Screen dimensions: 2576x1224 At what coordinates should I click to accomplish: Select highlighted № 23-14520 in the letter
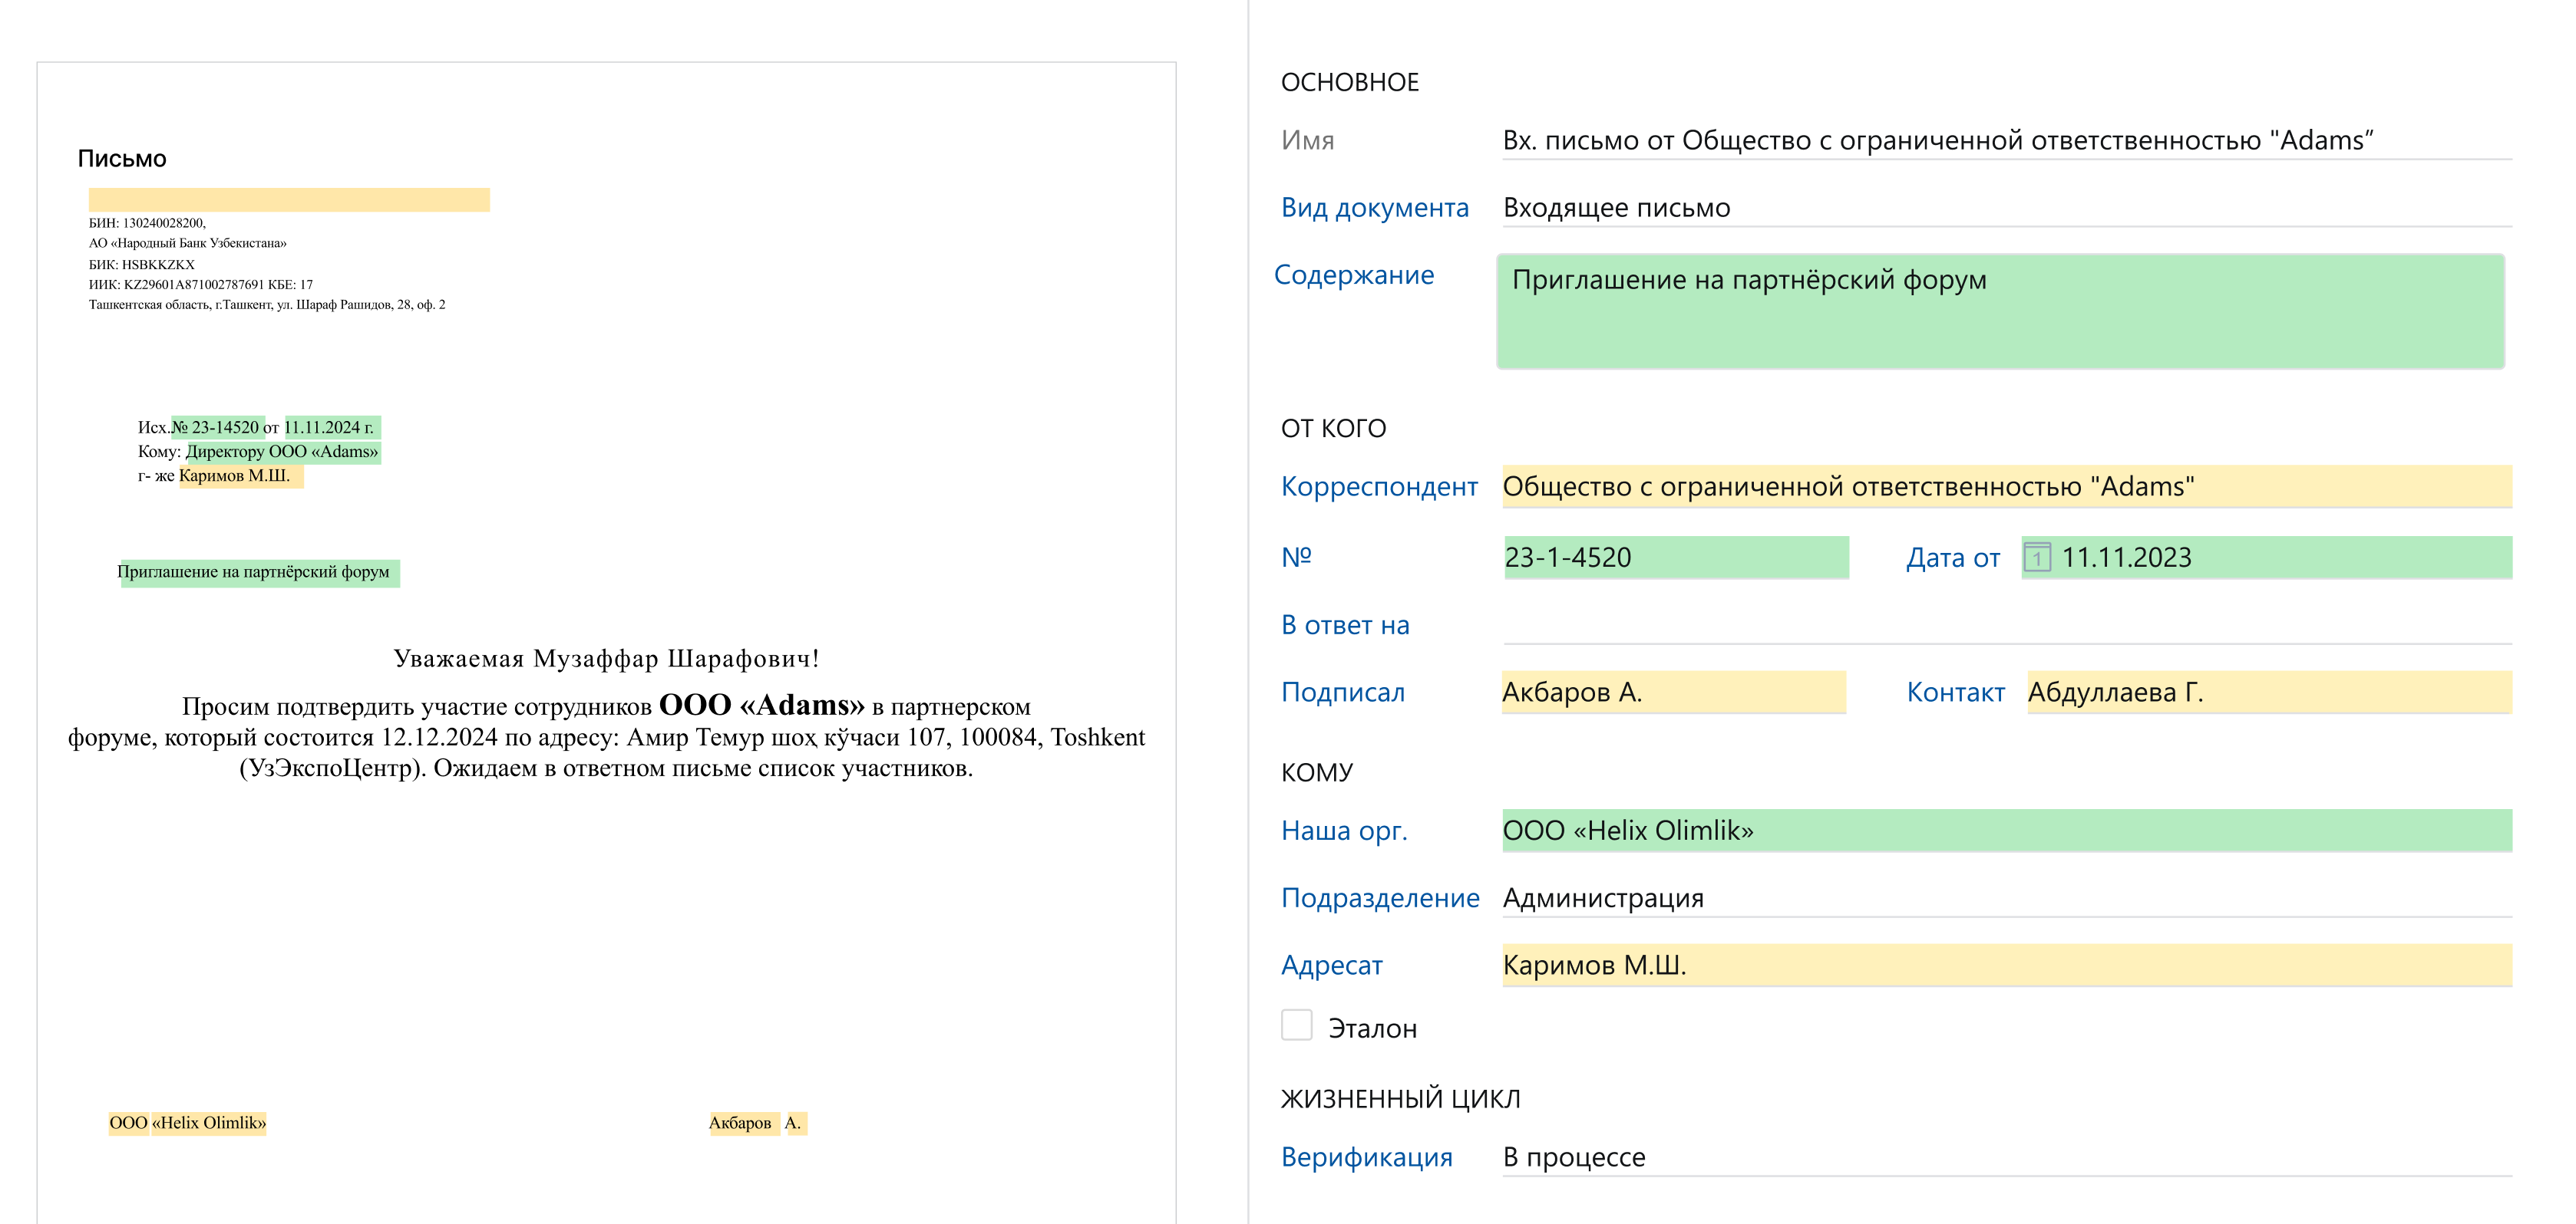(x=217, y=428)
